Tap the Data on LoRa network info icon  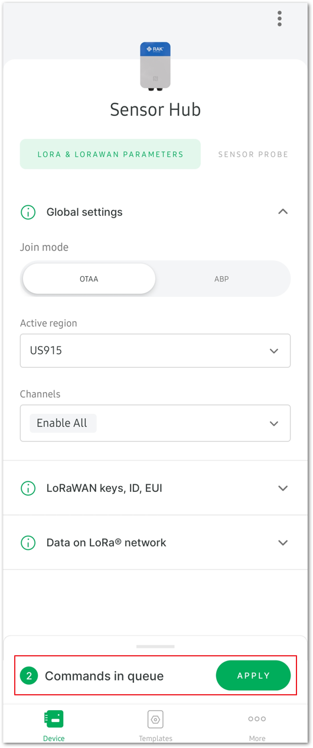(x=28, y=543)
